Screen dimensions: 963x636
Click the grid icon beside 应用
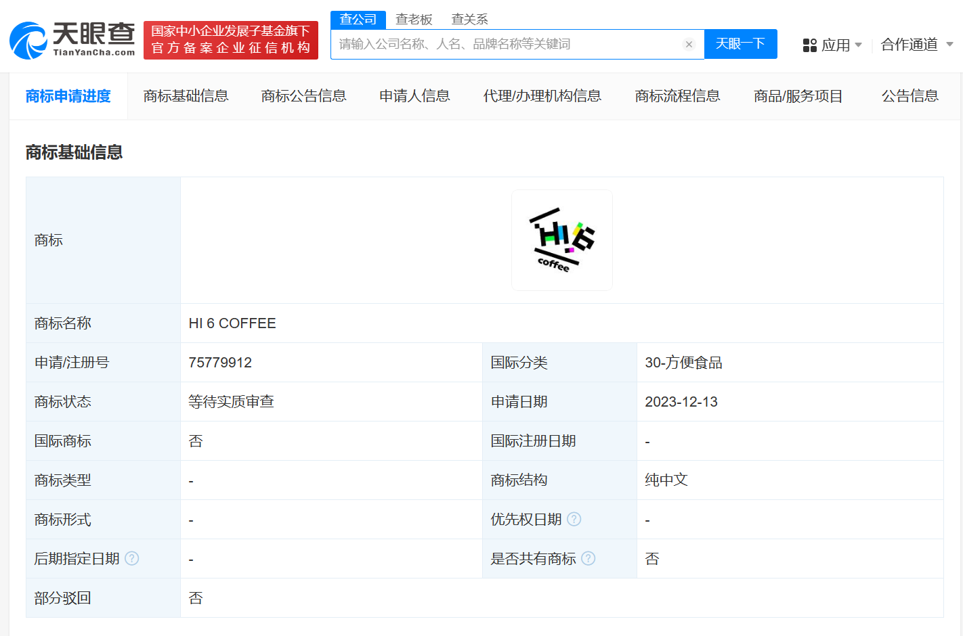(810, 44)
